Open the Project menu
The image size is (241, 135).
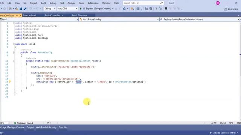pos(34,3)
